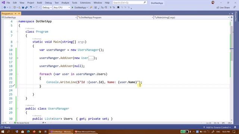The height and width of the screenshot is (134, 239).
Task: Click the vertical scrollbar thumb in the editor
Action: [x=232, y=43]
